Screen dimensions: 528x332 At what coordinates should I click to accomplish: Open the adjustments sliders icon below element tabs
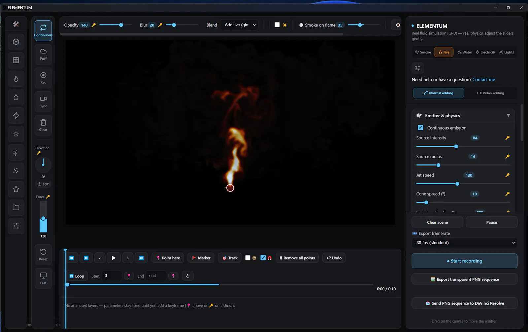coord(417,68)
